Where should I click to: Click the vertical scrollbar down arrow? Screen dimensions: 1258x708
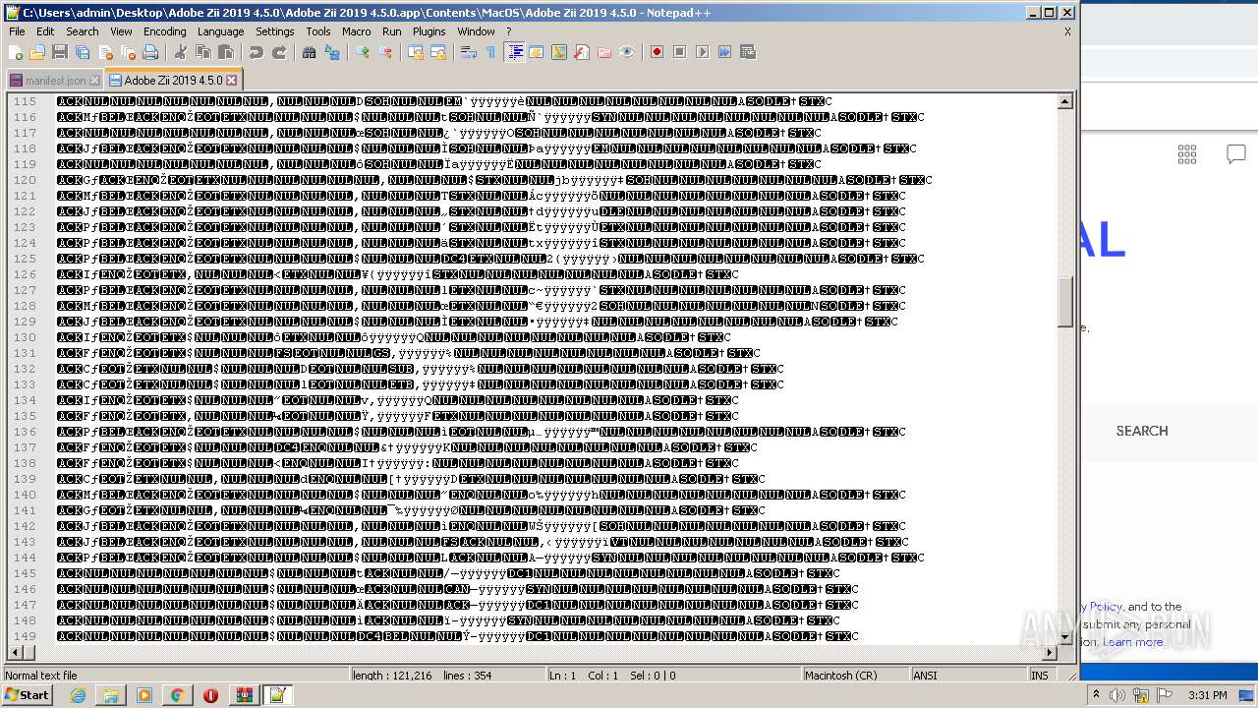click(1065, 638)
